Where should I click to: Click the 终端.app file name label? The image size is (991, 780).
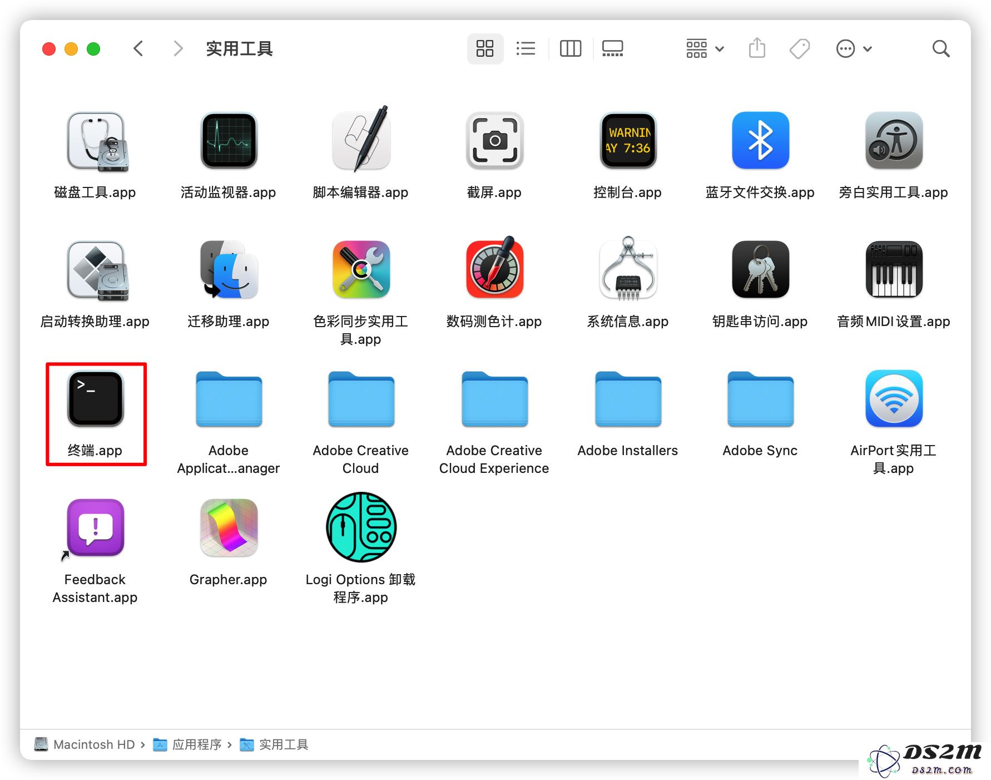(95, 451)
